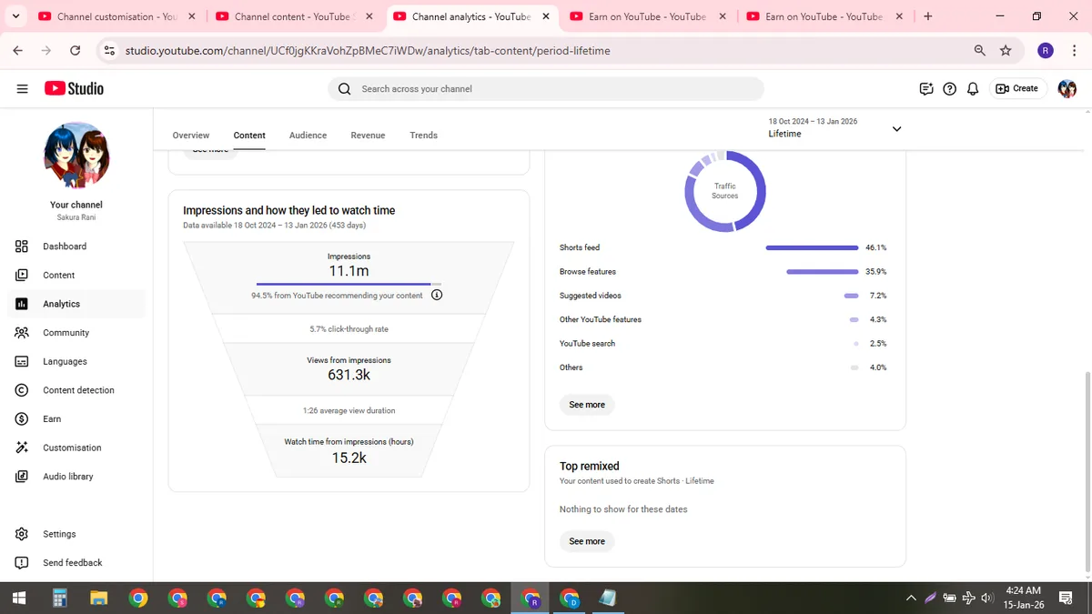Open the Help question mark icon
1092x614 pixels.
pos(950,88)
